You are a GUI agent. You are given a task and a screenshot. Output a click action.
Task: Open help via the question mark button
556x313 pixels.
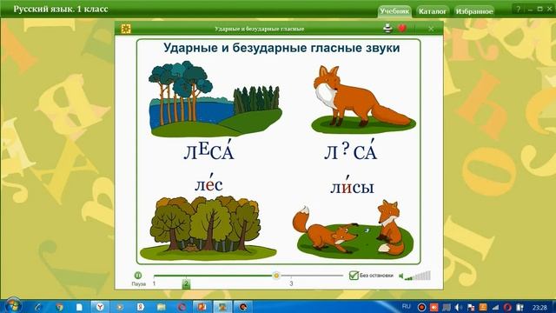pyautogui.click(x=519, y=10)
